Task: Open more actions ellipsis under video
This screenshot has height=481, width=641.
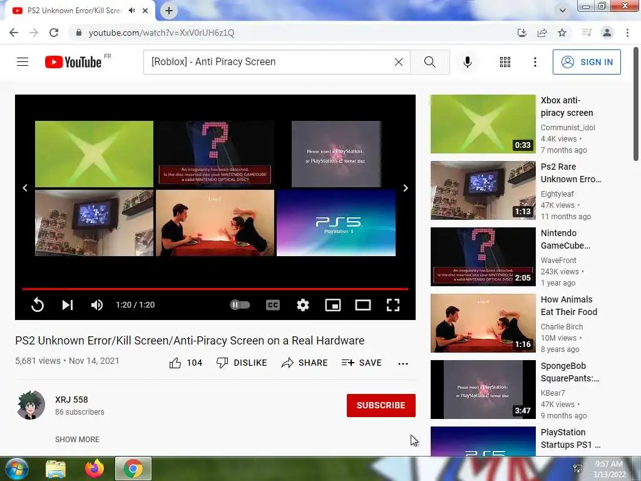Action: 403,364
